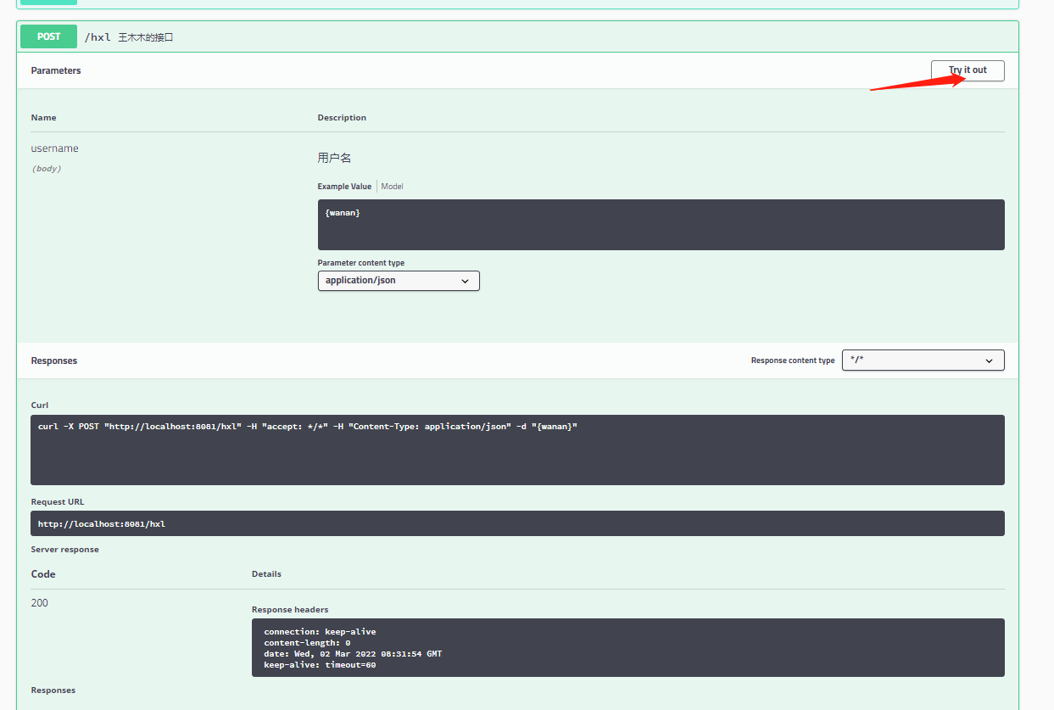Open the Parameter content type dropdown
The height and width of the screenshot is (710, 1054).
[x=399, y=280]
